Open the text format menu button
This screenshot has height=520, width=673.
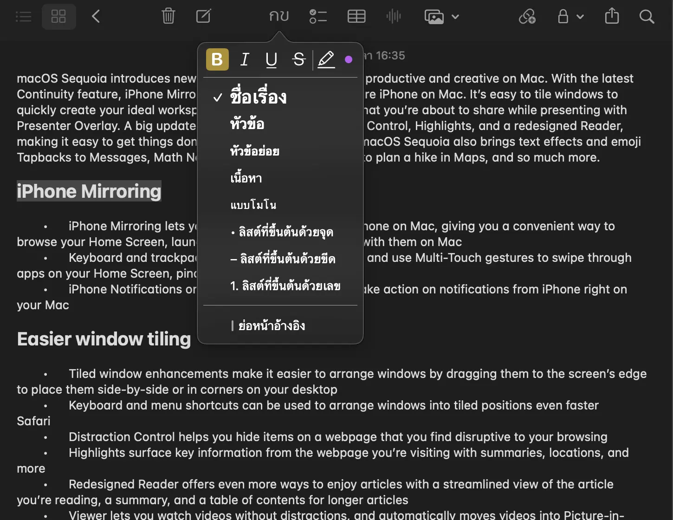[x=279, y=17]
